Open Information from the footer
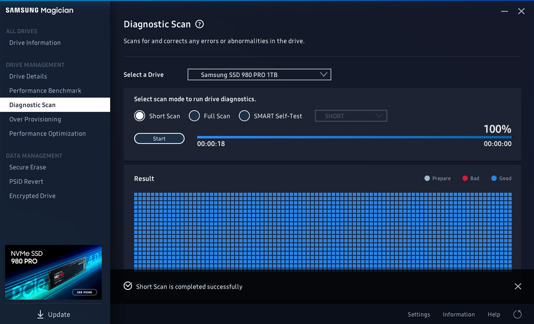Image resolution: width=534 pixels, height=324 pixels. click(459, 314)
